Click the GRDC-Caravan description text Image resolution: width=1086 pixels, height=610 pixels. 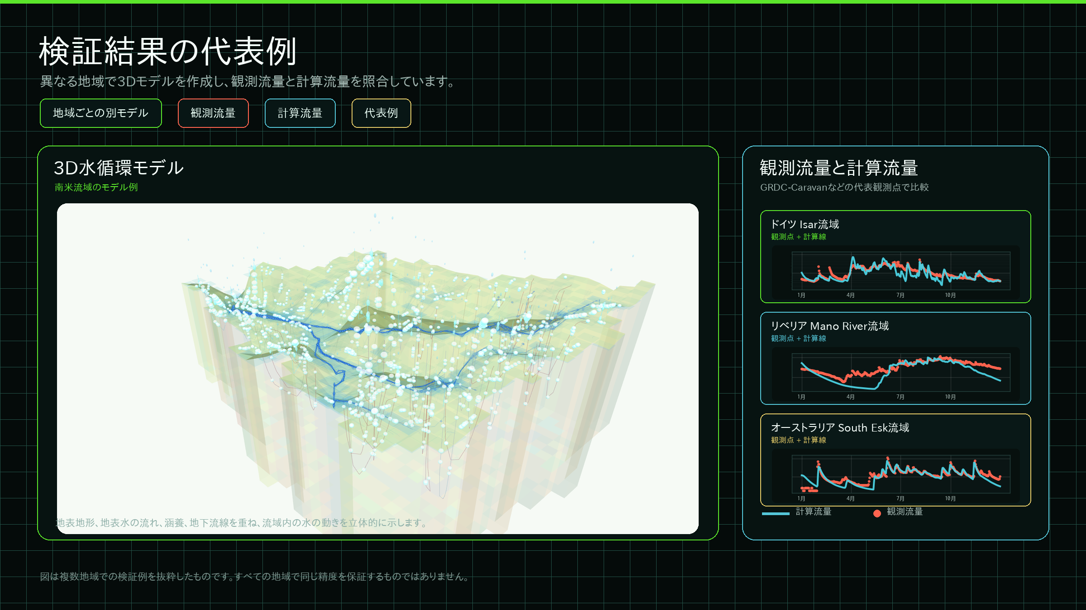[x=844, y=187]
